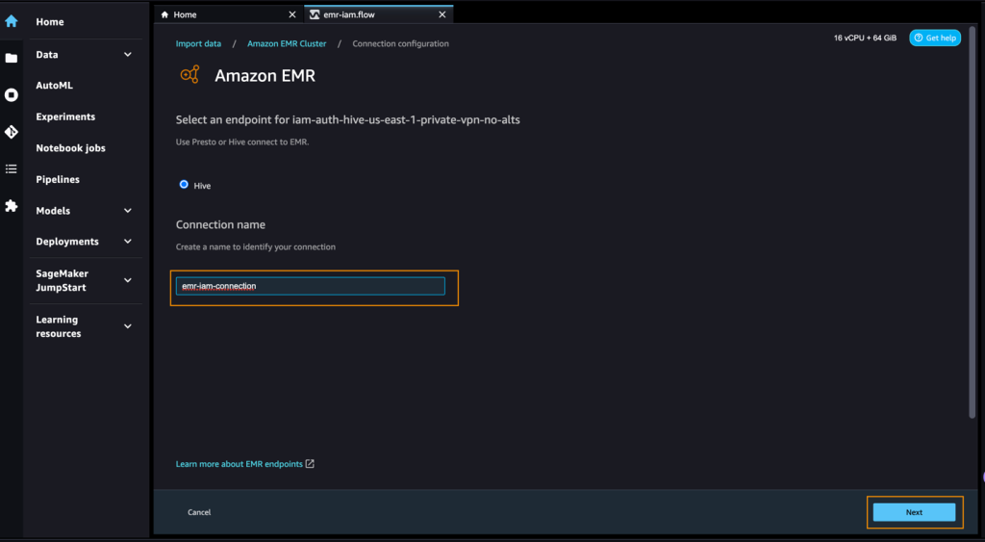Expand the Data menu chevron
The image size is (985, 542).
(x=128, y=55)
